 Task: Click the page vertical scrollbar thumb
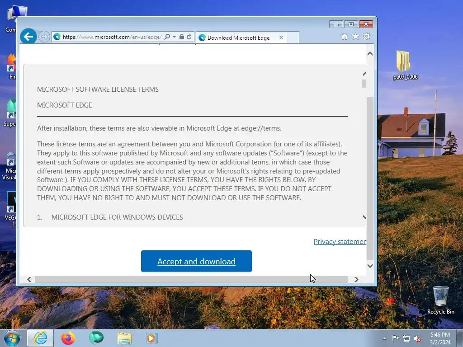coord(370,178)
